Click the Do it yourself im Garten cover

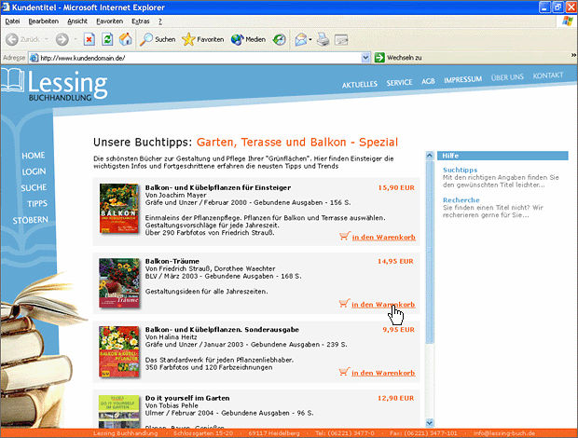pos(119,412)
